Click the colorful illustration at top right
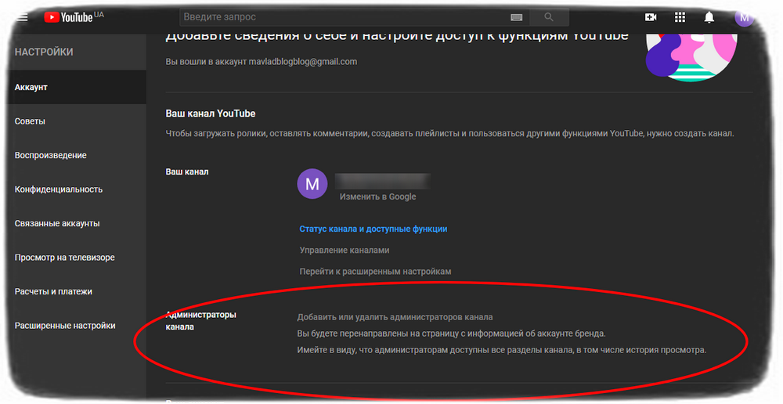Image resolution: width=783 pixels, height=404 pixels. point(691,57)
